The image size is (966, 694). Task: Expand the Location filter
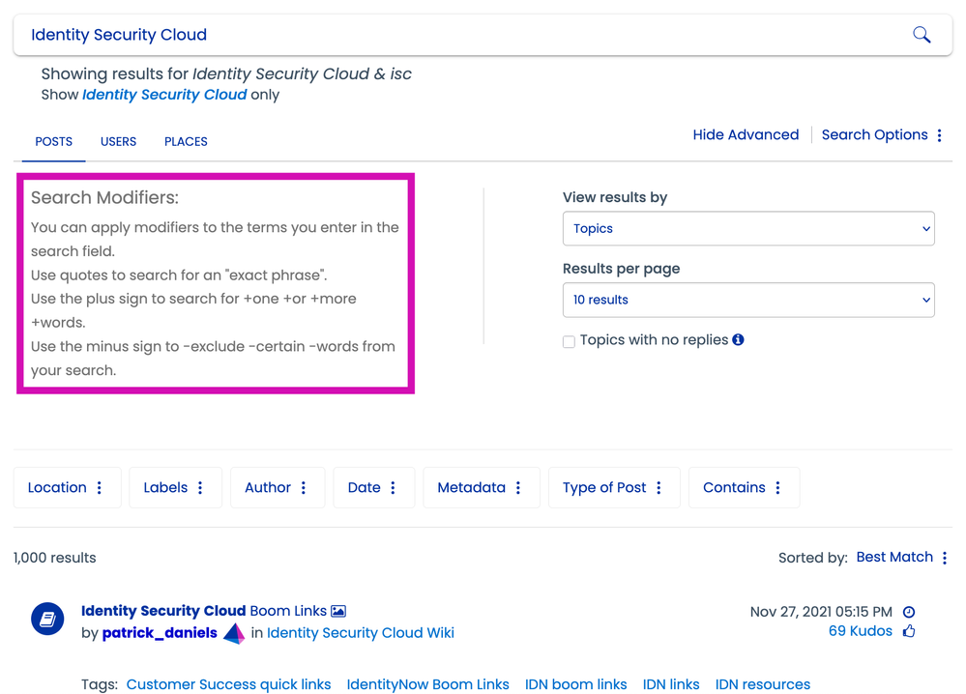coord(66,488)
